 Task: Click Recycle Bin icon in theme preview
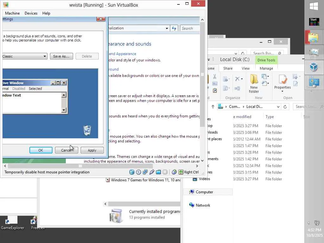(x=87, y=130)
